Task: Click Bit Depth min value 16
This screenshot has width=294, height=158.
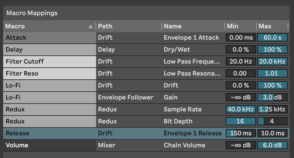Action: coord(241,121)
